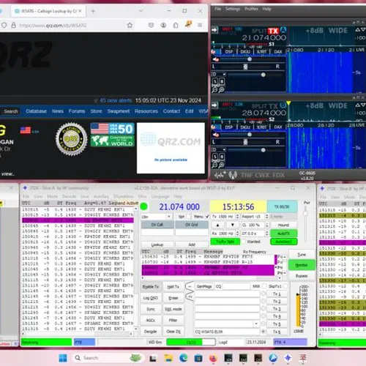
Task: Open Windows Start from the taskbar
Action: pyautogui.click(x=63, y=358)
